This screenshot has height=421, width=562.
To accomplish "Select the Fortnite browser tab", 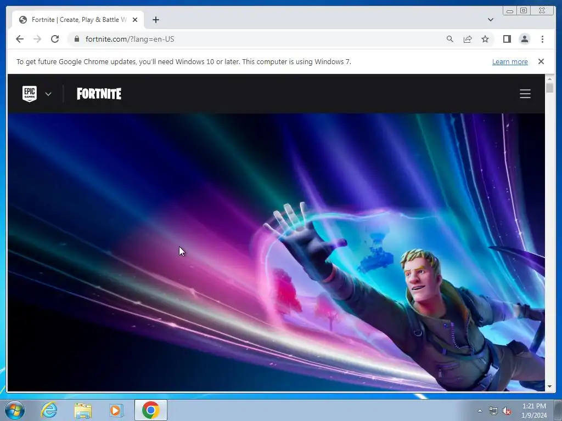I will point(78,20).
